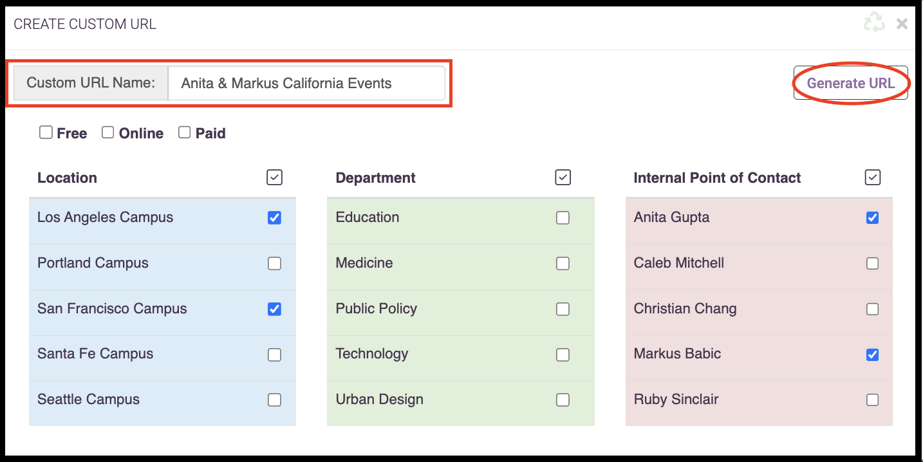Enable the Paid checkbox
This screenshot has width=923, height=462.
click(x=185, y=132)
